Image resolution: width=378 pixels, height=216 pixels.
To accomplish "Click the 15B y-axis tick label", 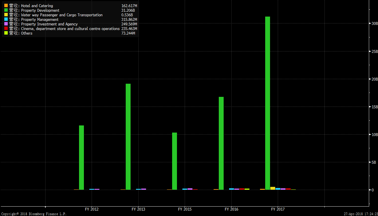I will (374, 107).
